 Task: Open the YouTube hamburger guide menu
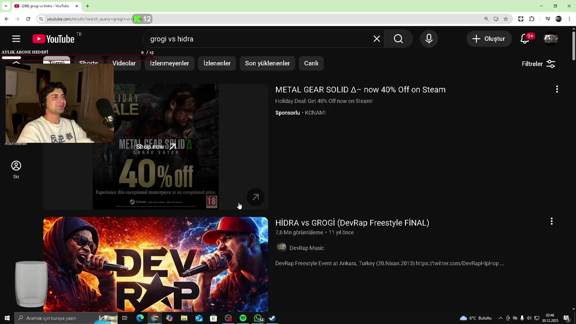pos(16,39)
